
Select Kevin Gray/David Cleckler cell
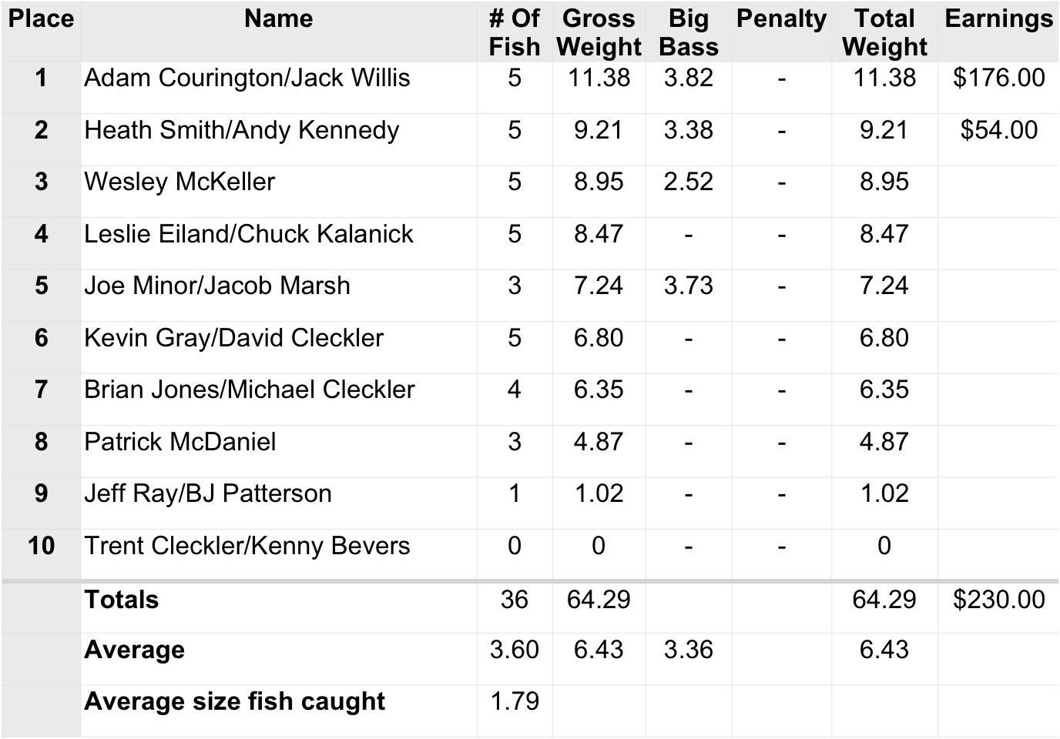[234, 339]
